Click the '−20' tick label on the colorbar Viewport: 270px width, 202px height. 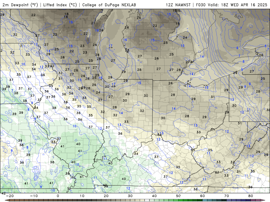[x=10, y=196]
